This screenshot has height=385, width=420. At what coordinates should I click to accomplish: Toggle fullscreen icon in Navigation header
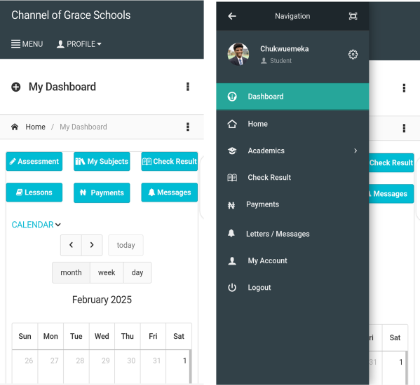tap(353, 16)
